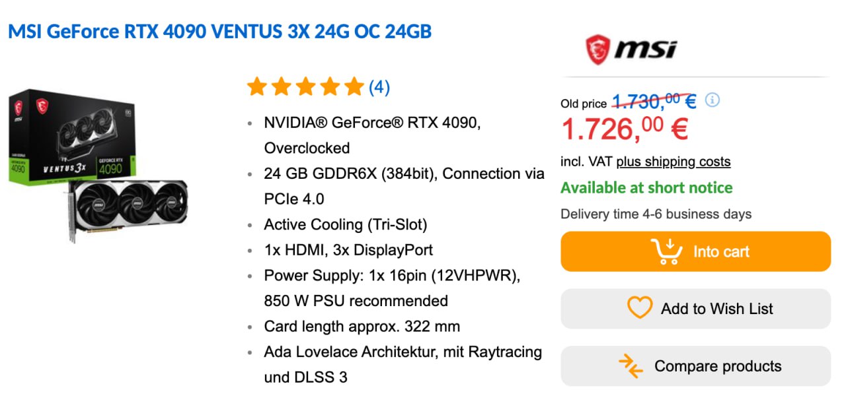Click the orange compare arrows icon
Image resolution: width=846 pixels, height=417 pixels.
point(631,366)
